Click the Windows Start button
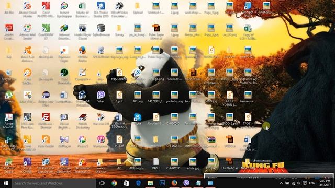335x188 pixels. click(x=6, y=183)
